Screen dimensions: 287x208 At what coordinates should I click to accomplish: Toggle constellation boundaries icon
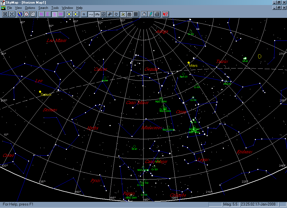(103, 14)
